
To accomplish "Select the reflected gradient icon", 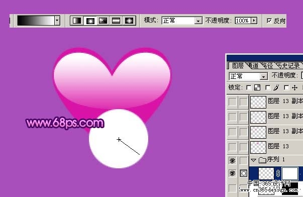I will point(116,21).
